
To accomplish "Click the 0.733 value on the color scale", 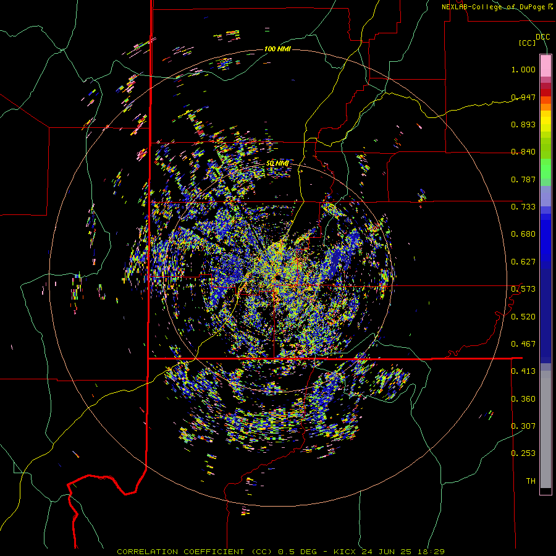I will pos(523,207).
